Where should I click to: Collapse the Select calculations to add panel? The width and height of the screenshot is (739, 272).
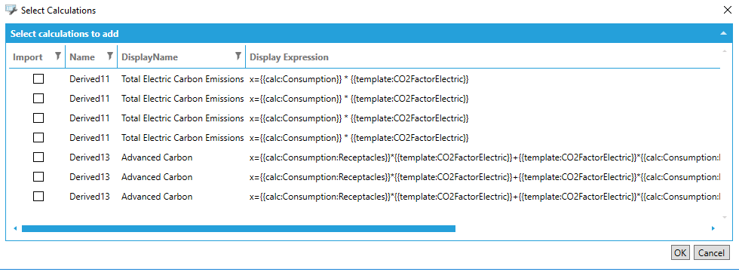[723, 33]
